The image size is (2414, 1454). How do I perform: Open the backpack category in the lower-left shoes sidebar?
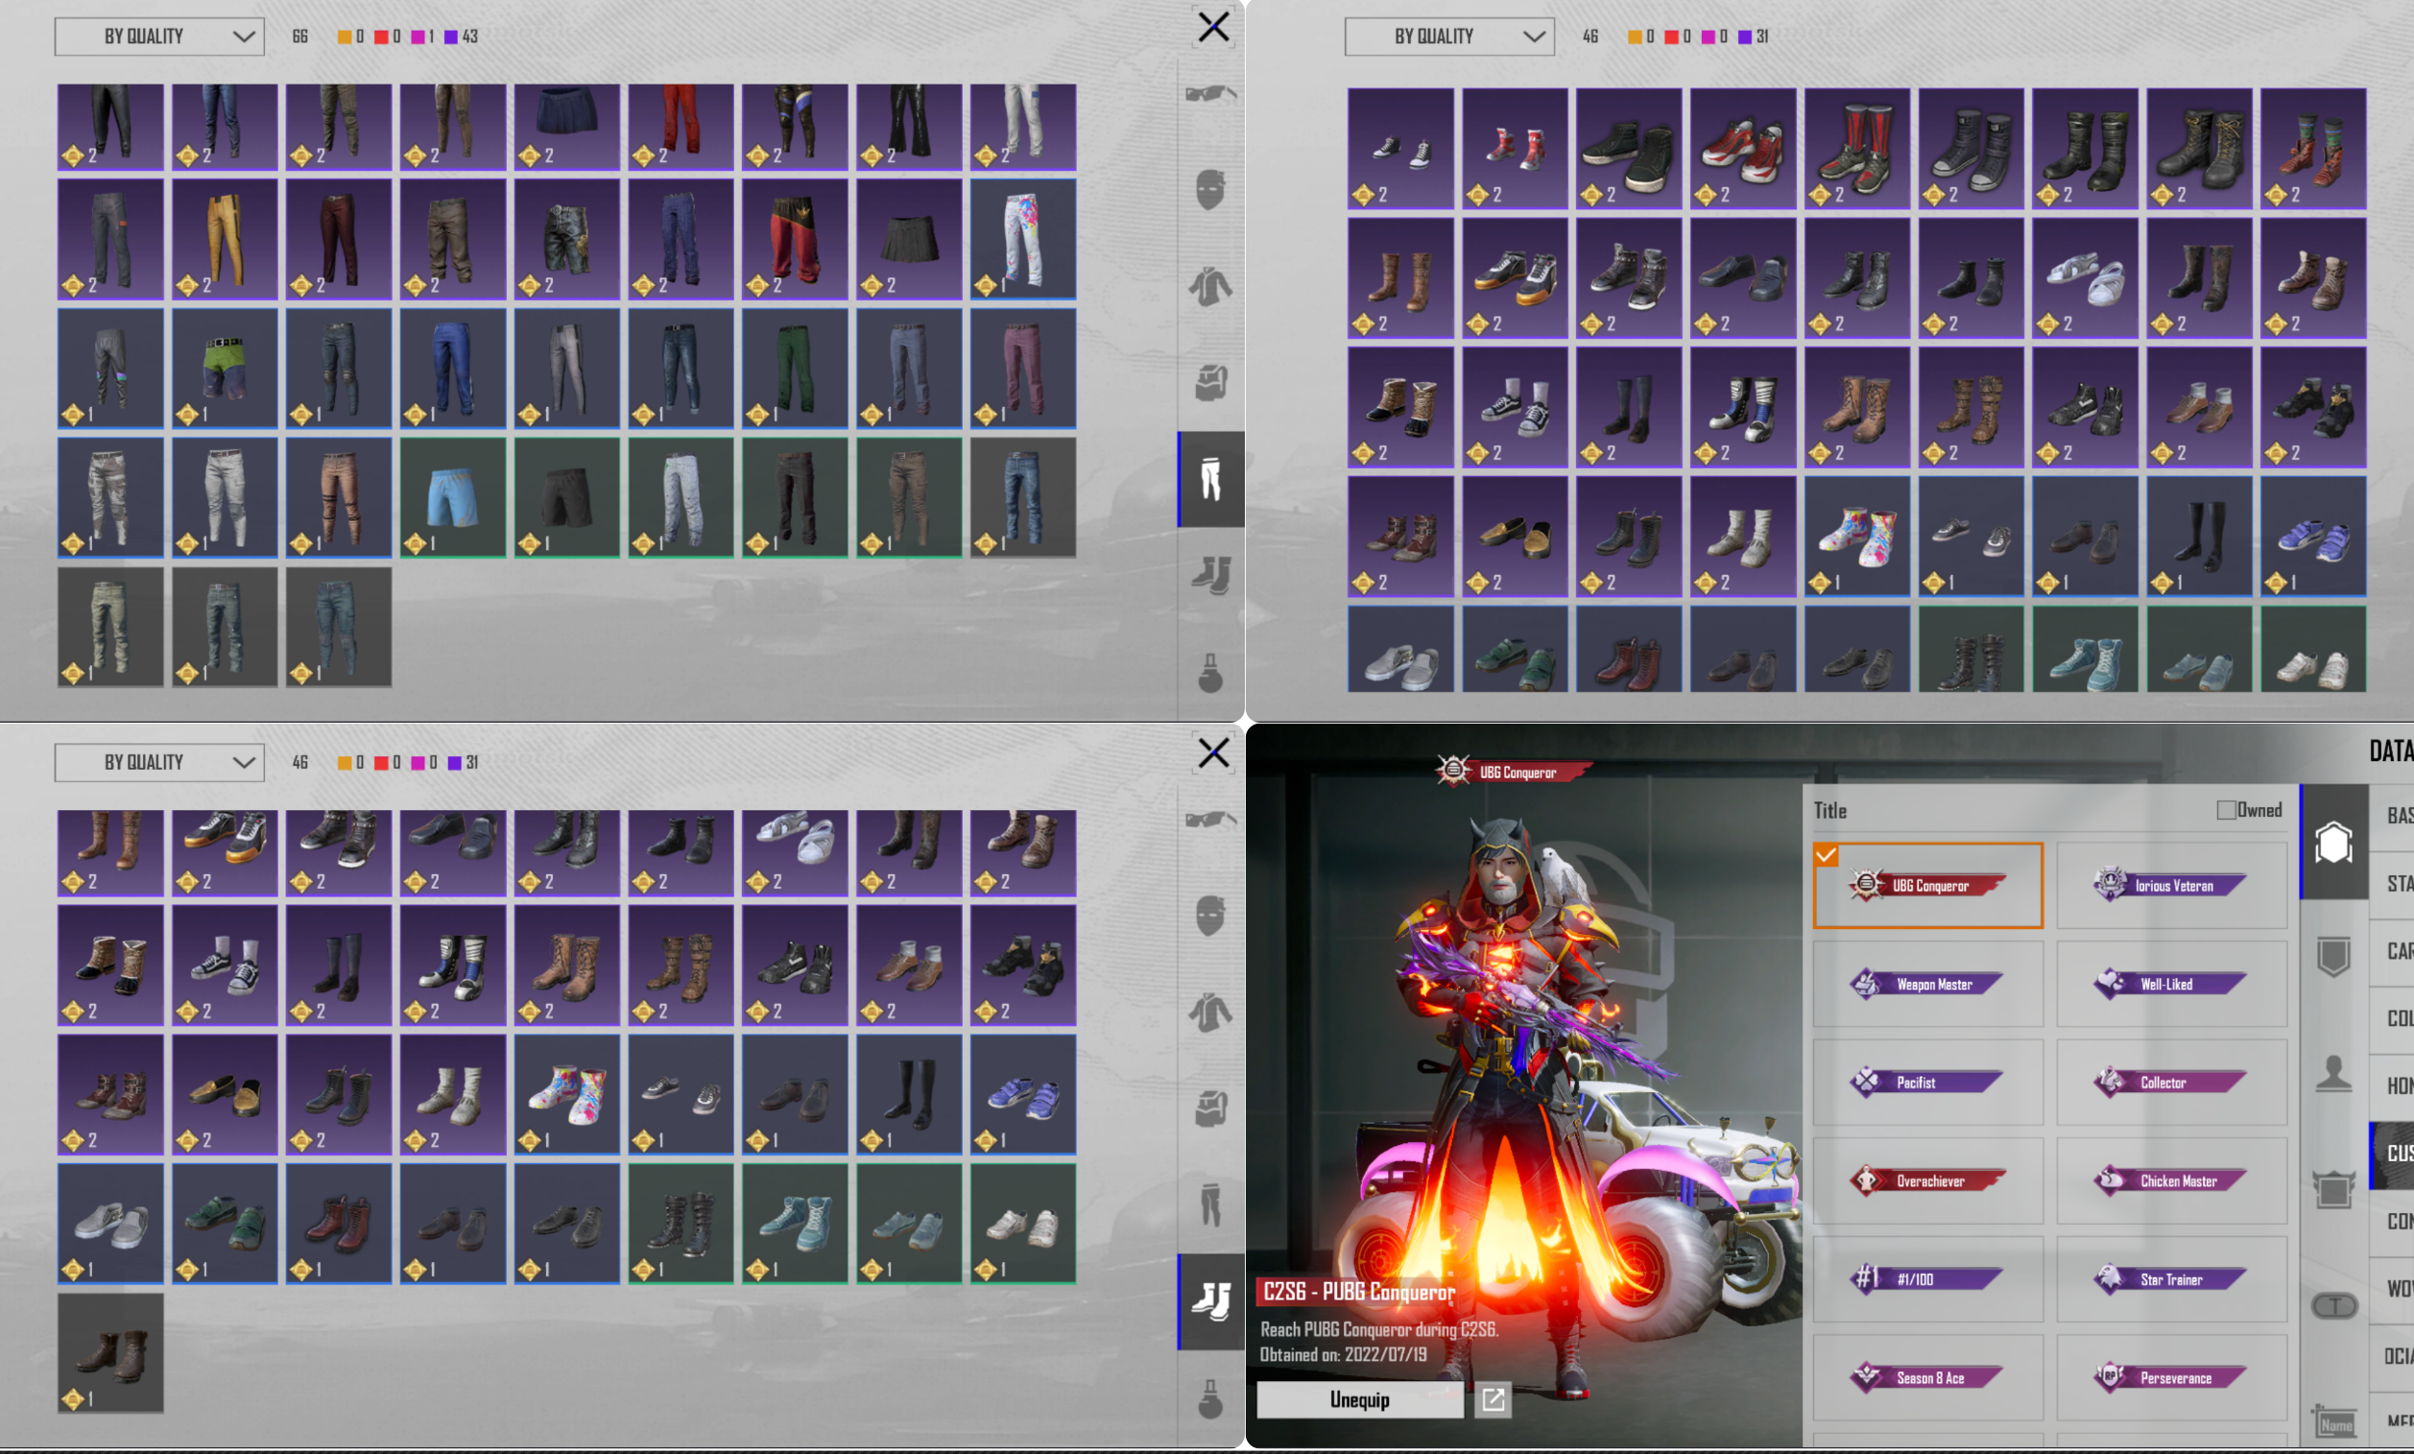[x=1211, y=1108]
